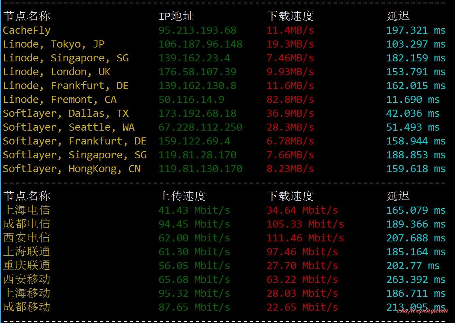Select the Linode Tokyo IP address 106.187.96.148

click(200, 44)
